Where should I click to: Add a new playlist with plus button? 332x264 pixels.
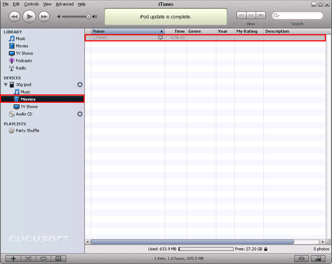pyautogui.click(x=13, y=258)
